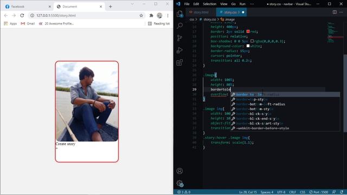Open the Extensions view
Screen dimensions: 347x195
179,62
